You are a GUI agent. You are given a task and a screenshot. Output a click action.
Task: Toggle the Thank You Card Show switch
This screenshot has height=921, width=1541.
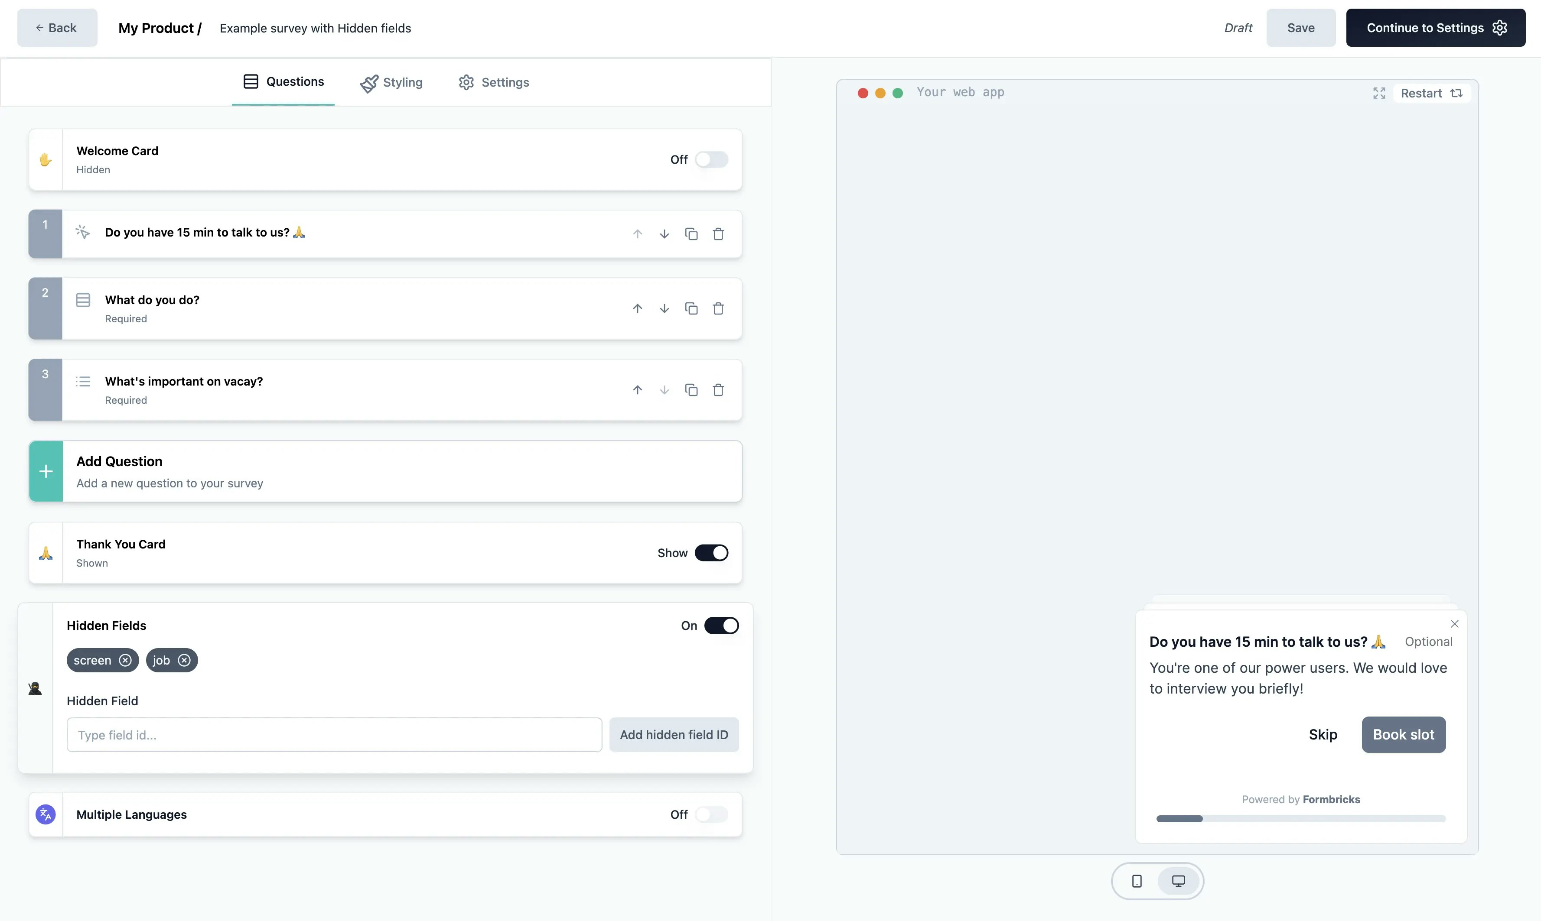[711, 553]
